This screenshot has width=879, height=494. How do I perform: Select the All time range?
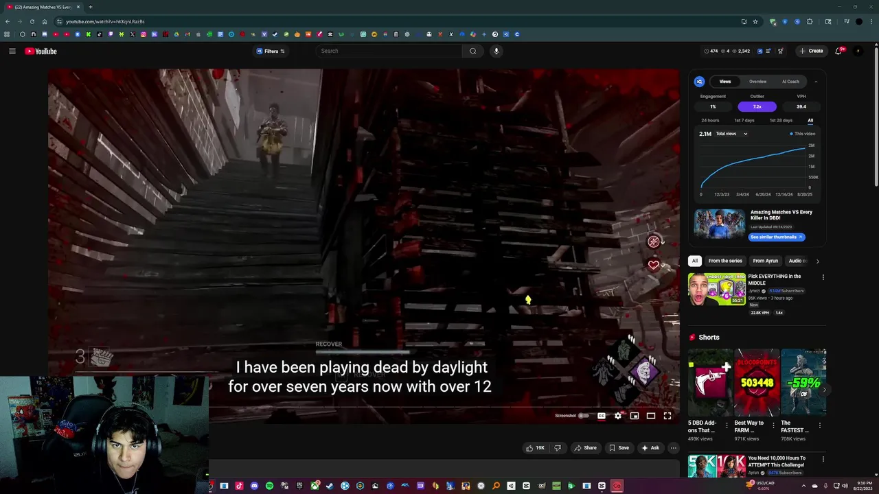810,121
